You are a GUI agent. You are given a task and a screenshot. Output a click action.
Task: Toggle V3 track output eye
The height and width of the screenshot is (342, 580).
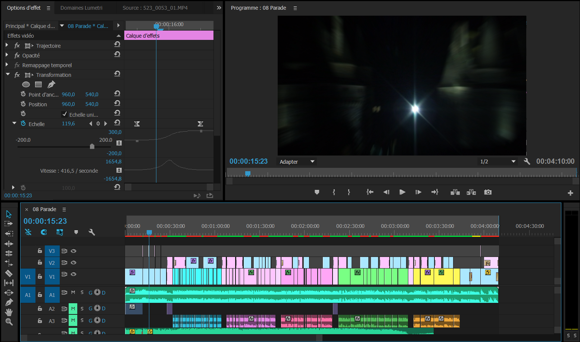tap(74, 251)
